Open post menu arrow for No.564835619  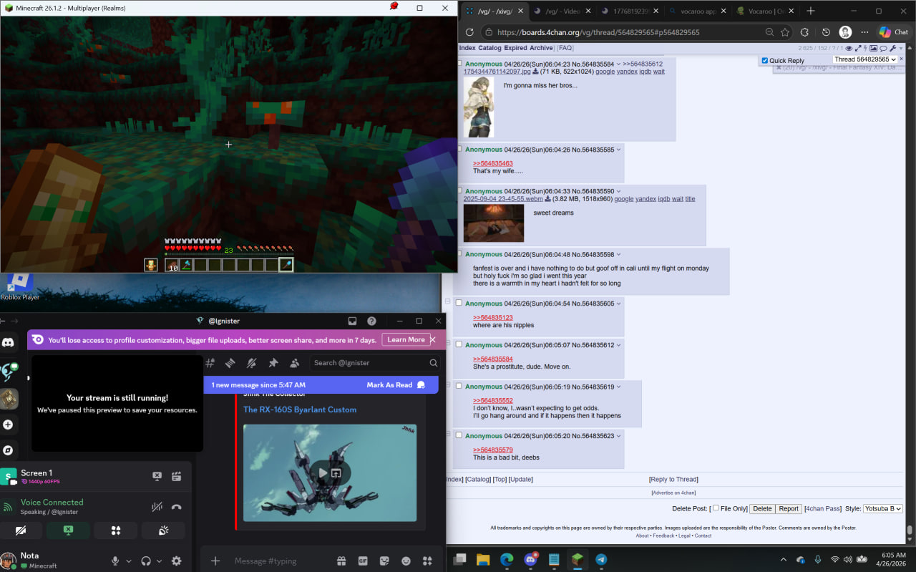(619, 387)
